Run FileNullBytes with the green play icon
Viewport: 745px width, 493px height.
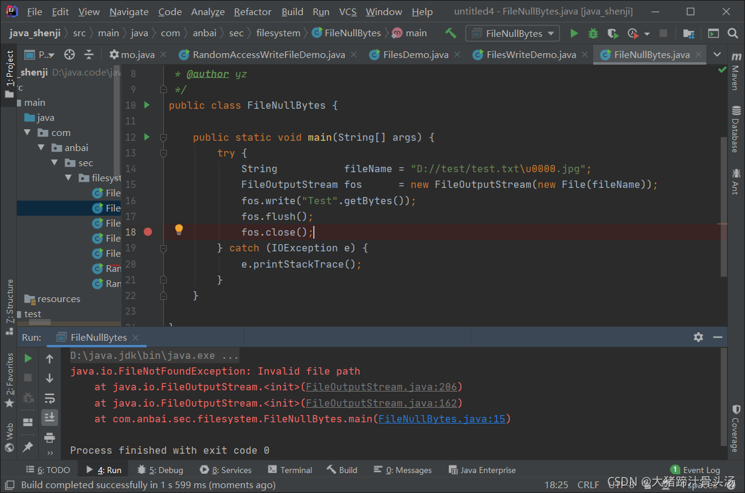pos(574,34)
